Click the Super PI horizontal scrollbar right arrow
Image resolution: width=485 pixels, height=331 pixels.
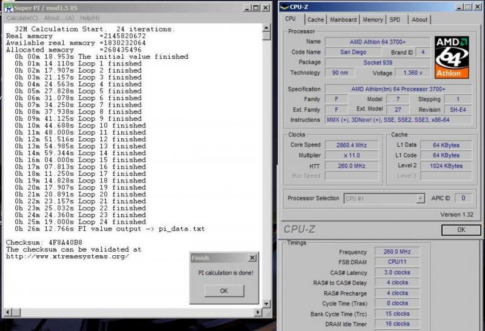pyautogui.click(x=258, y=312)
